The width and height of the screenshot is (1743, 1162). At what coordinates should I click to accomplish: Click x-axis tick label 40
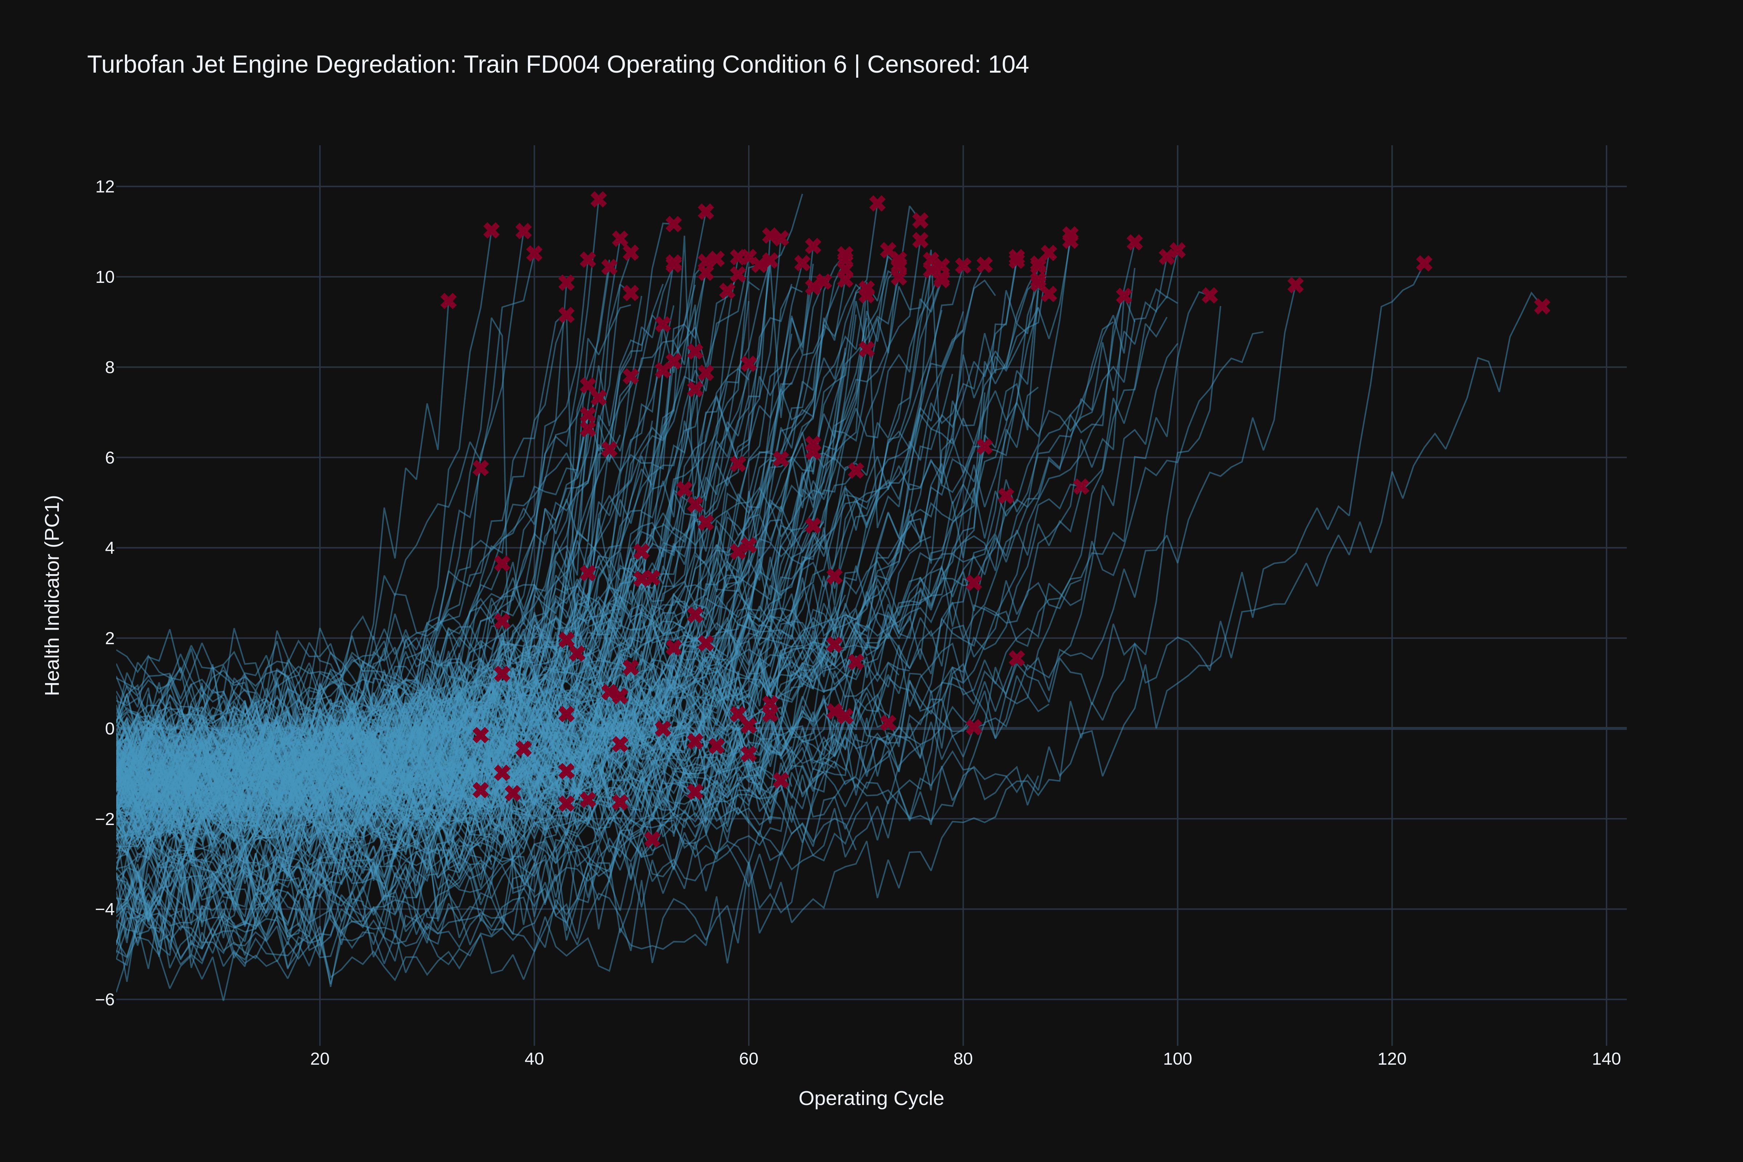(534, 1059)
